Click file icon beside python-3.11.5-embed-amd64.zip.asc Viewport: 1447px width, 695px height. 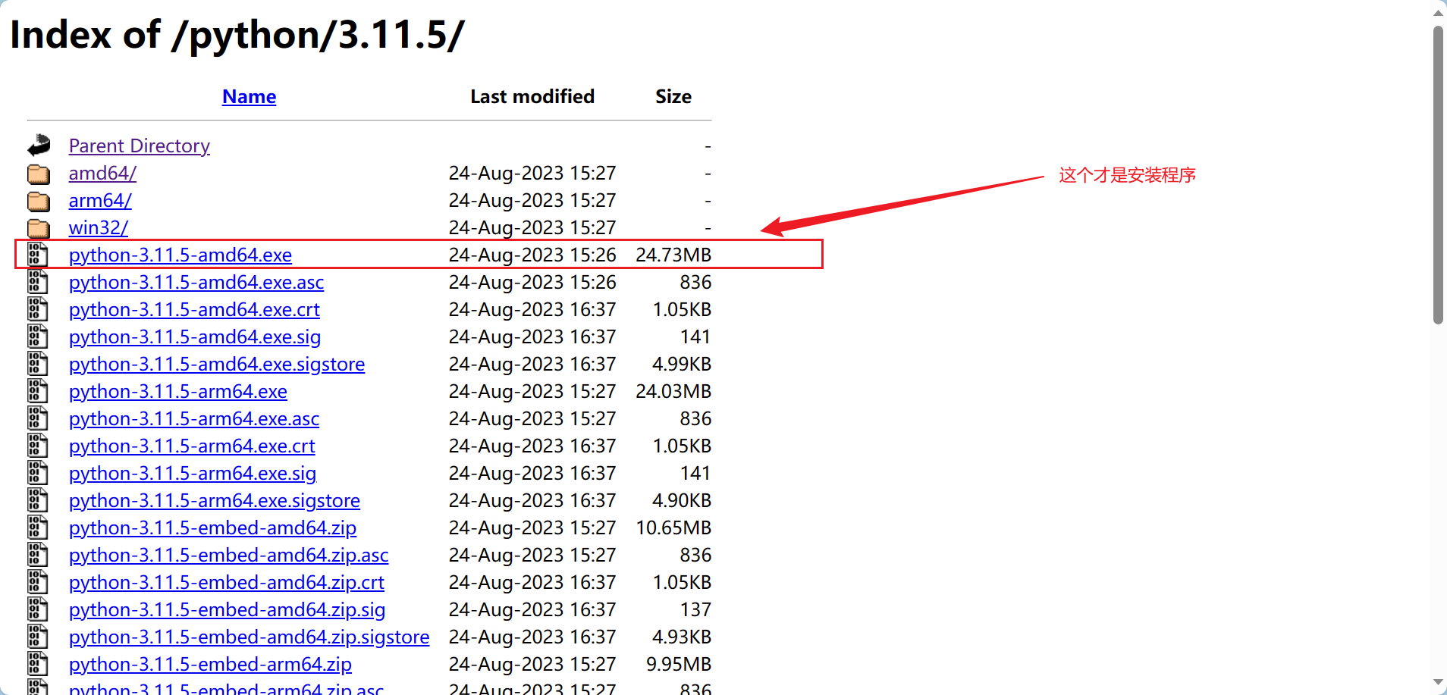pos(38,555)
